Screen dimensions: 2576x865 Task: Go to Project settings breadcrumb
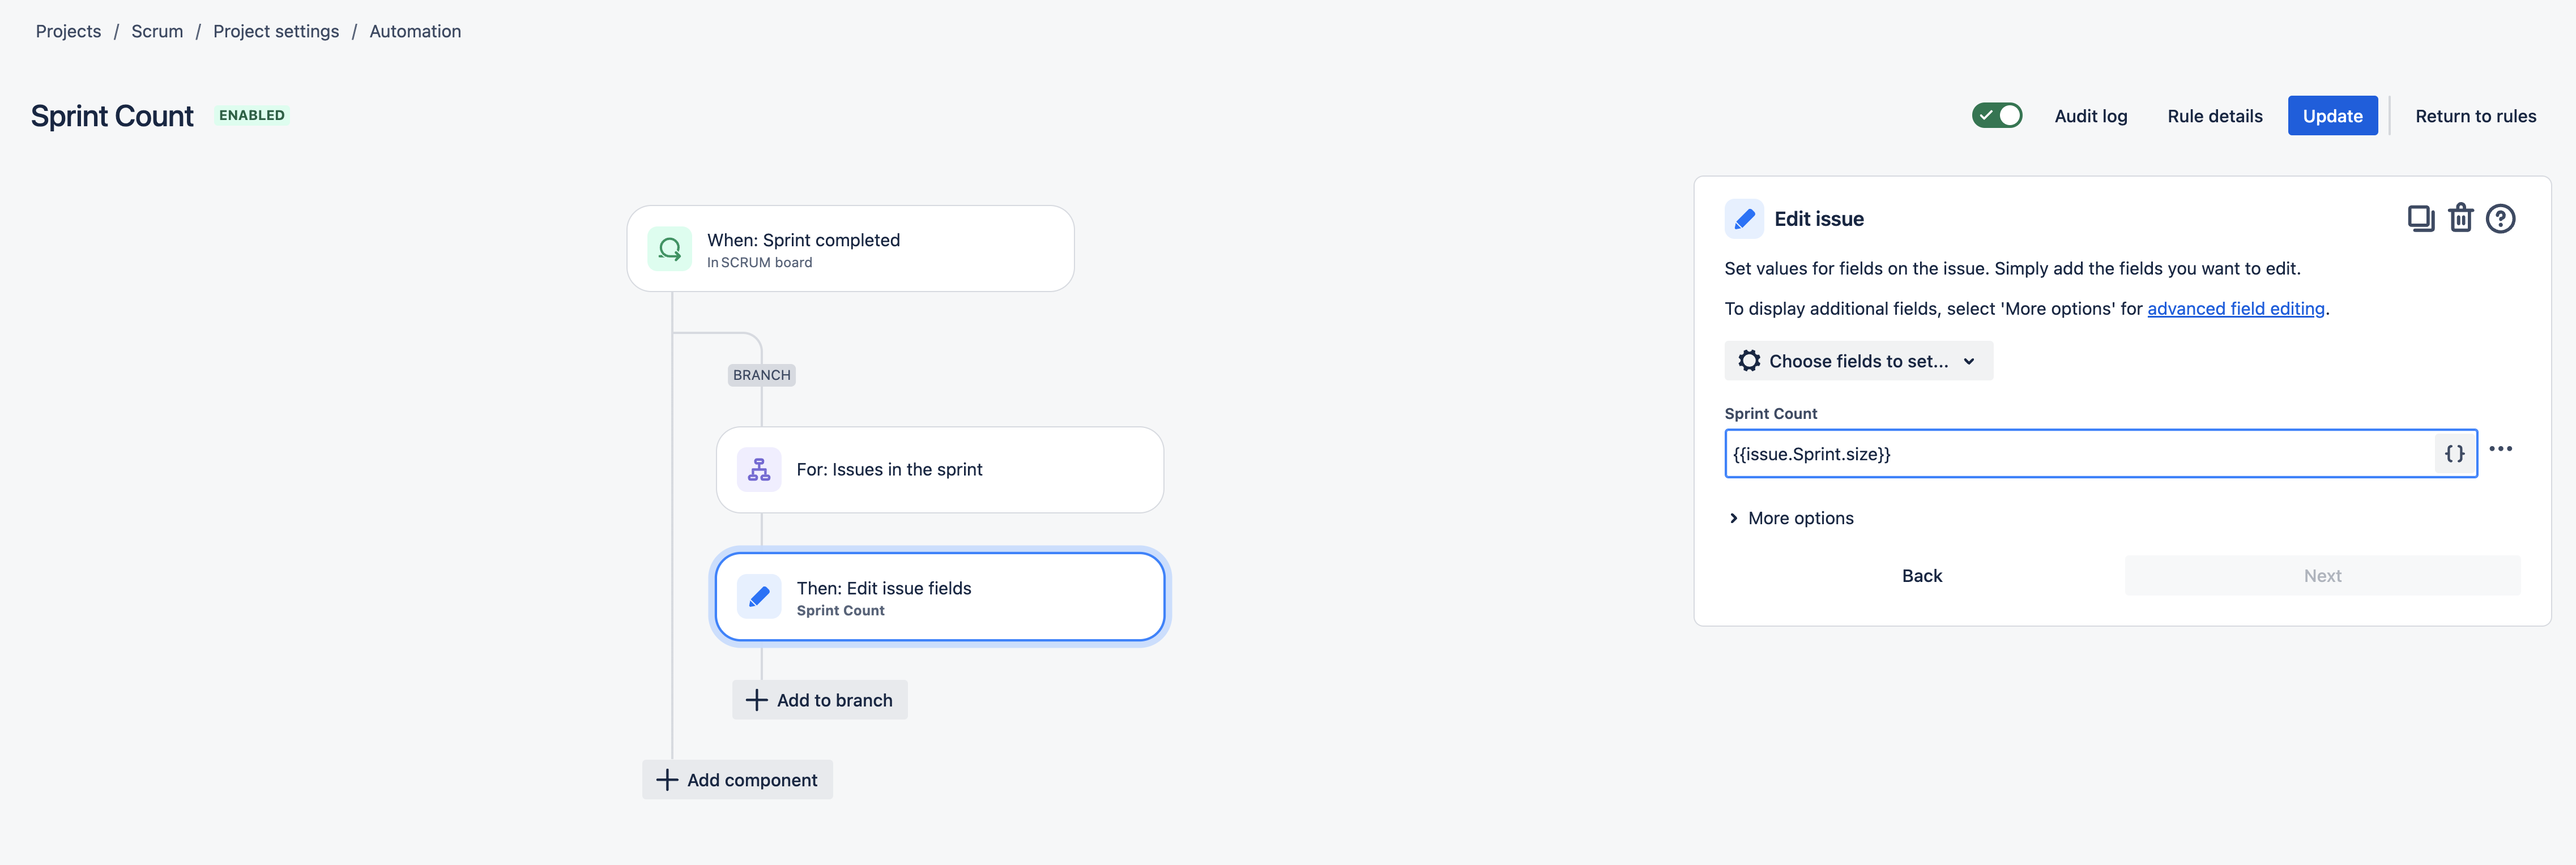pyautogui.click(x=276, y=31)
